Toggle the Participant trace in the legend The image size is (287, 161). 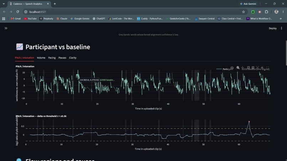[x=225, y=69]
